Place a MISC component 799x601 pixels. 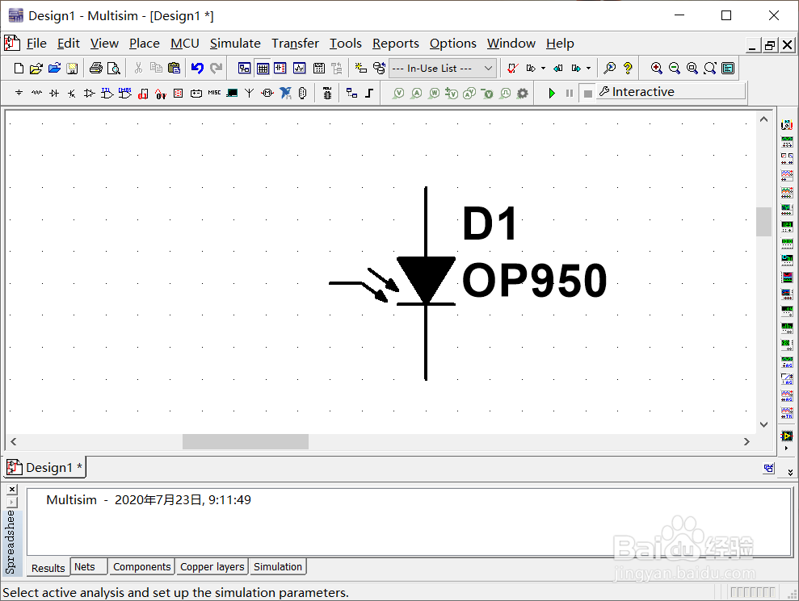(x=215, y=93)
